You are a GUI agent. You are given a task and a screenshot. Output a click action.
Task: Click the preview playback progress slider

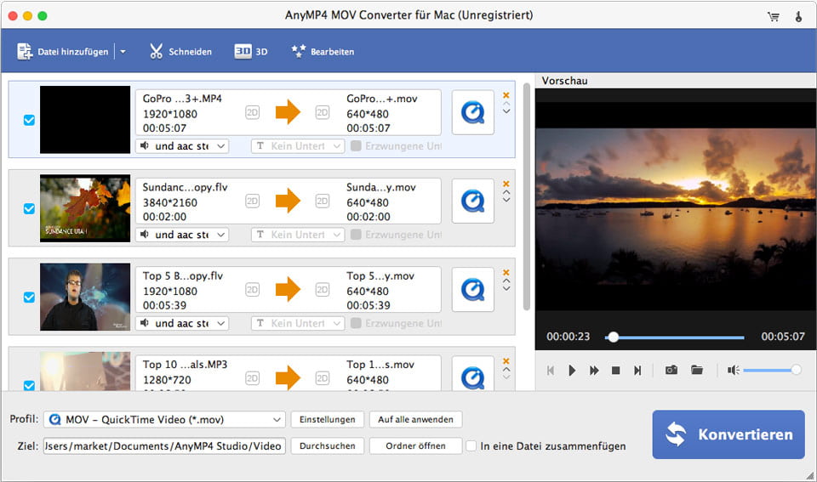coord(675,337)
